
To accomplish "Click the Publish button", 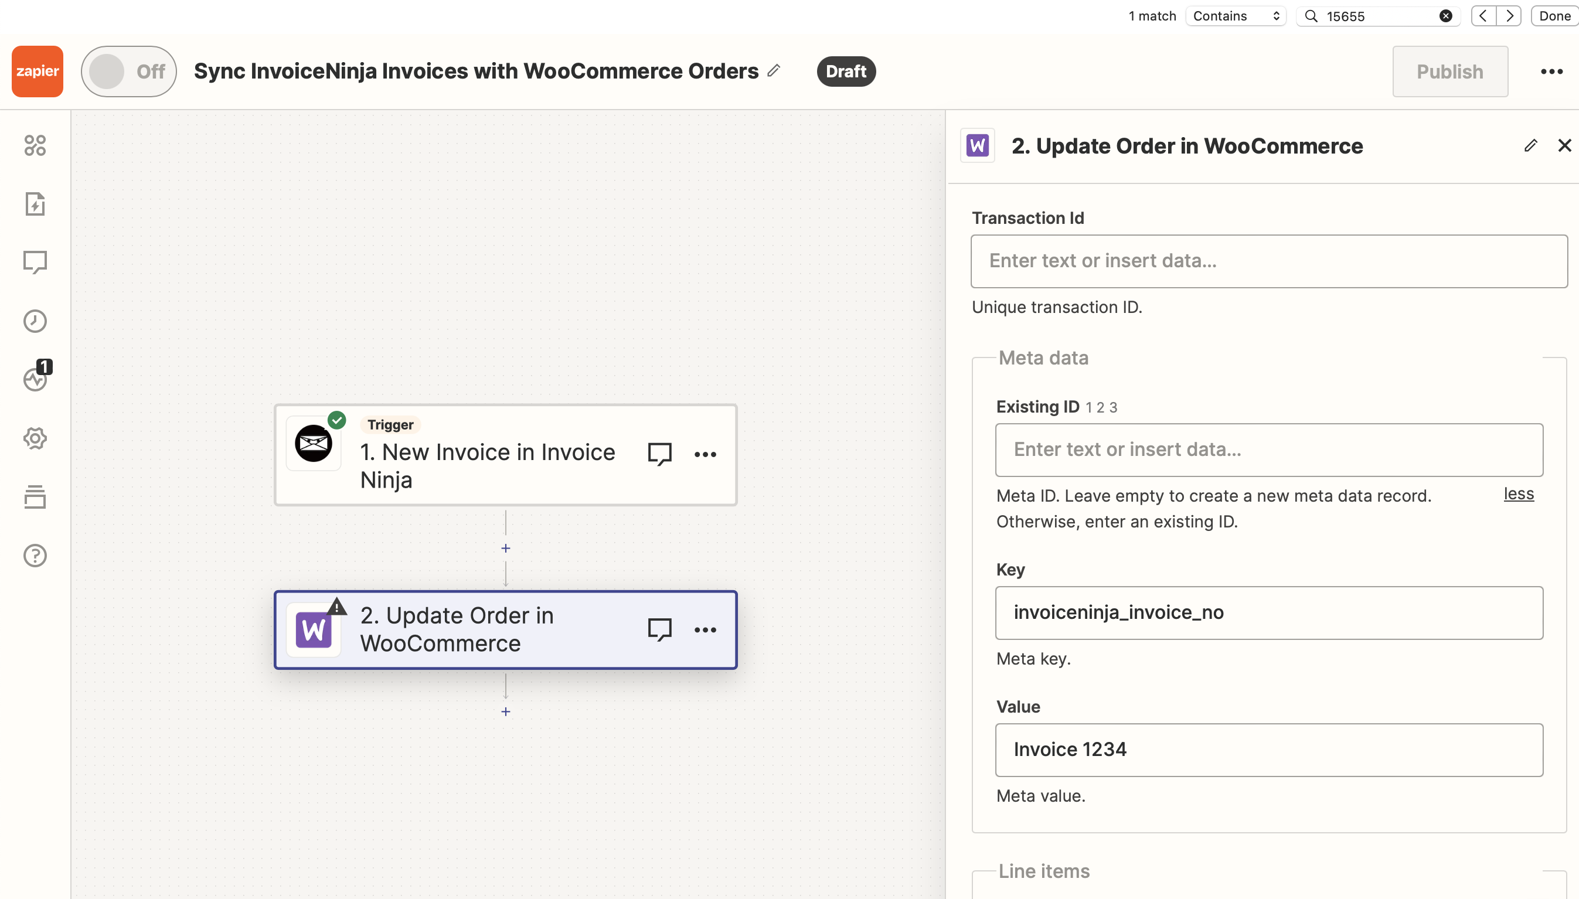I will click(1449, 71).
